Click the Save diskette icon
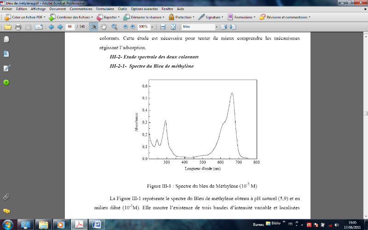 pos(28,27)
